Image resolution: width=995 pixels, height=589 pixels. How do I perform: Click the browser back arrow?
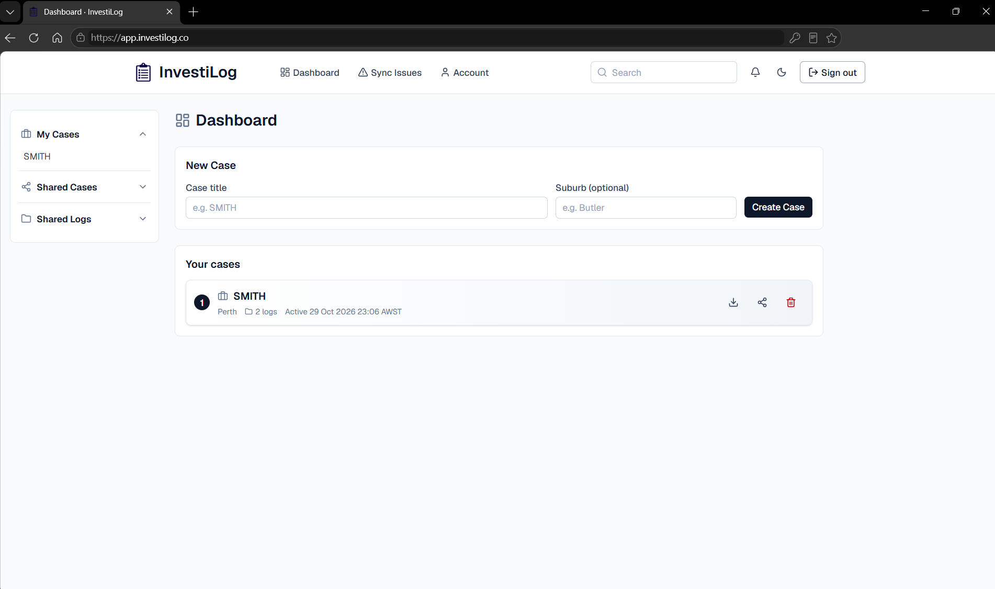coord(10,38)
